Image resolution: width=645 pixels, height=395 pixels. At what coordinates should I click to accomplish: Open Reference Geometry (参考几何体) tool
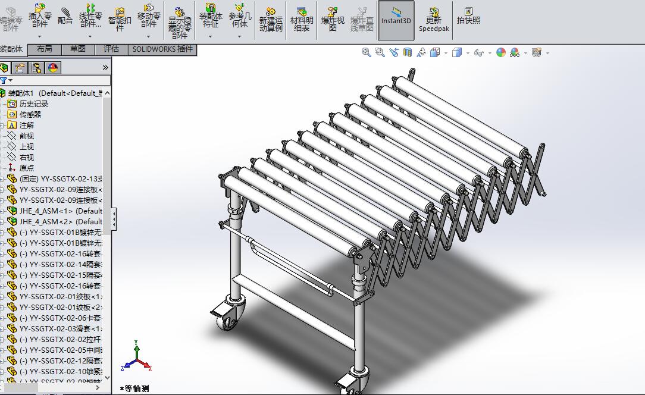[240, 15]
